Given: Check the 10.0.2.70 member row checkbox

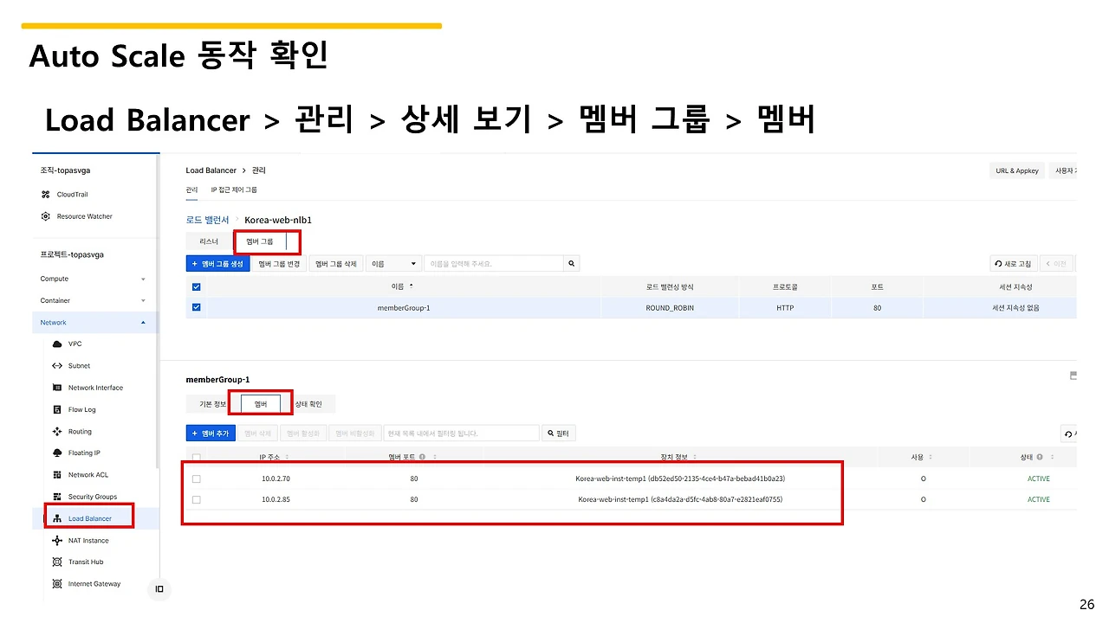Looking at the screenshot, I should coord(196,478).
